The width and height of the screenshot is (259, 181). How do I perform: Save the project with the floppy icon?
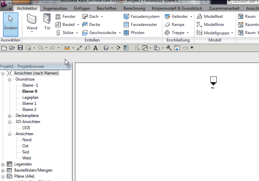click(x=20, y=48)
